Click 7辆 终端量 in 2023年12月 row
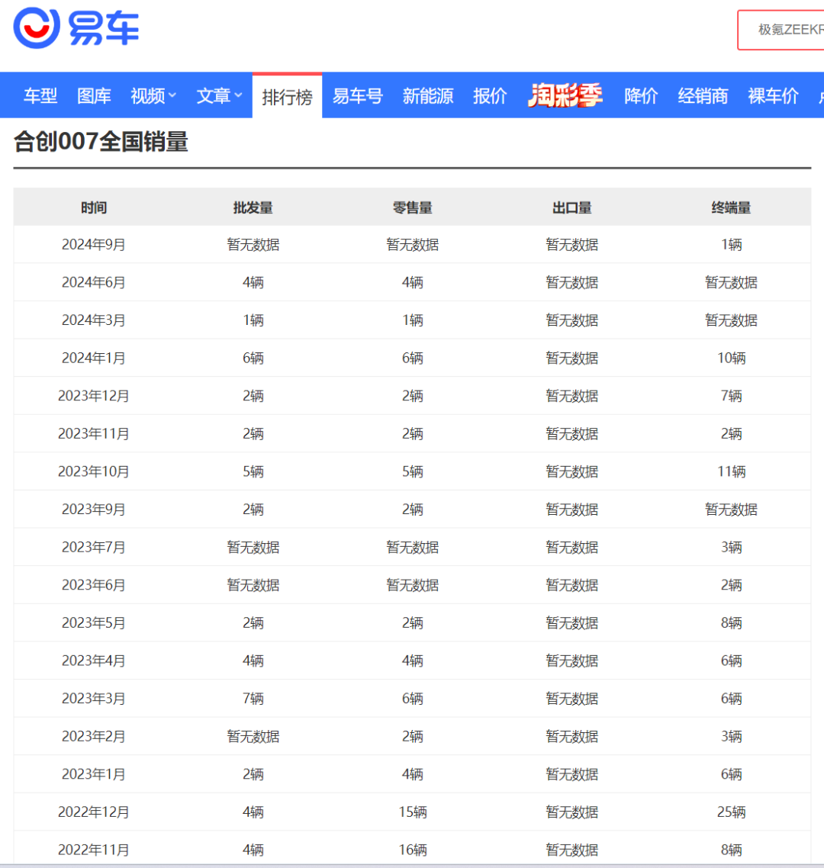This screenshot has height=868, width=824. click(732, 396)
